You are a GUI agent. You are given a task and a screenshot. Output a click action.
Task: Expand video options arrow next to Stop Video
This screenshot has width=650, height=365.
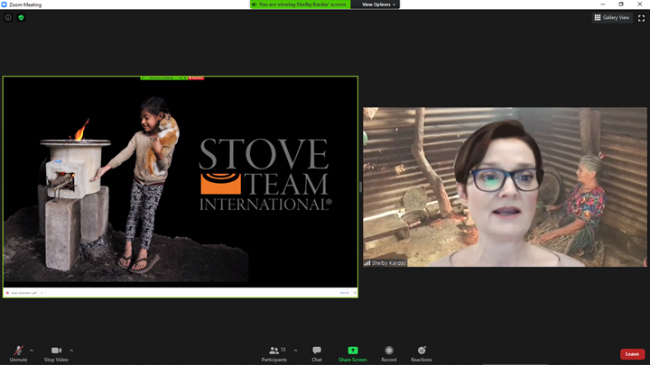(71, 351)
